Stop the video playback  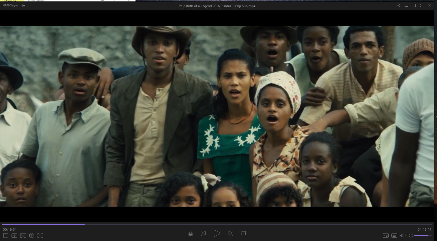click(x=244, y=233)
